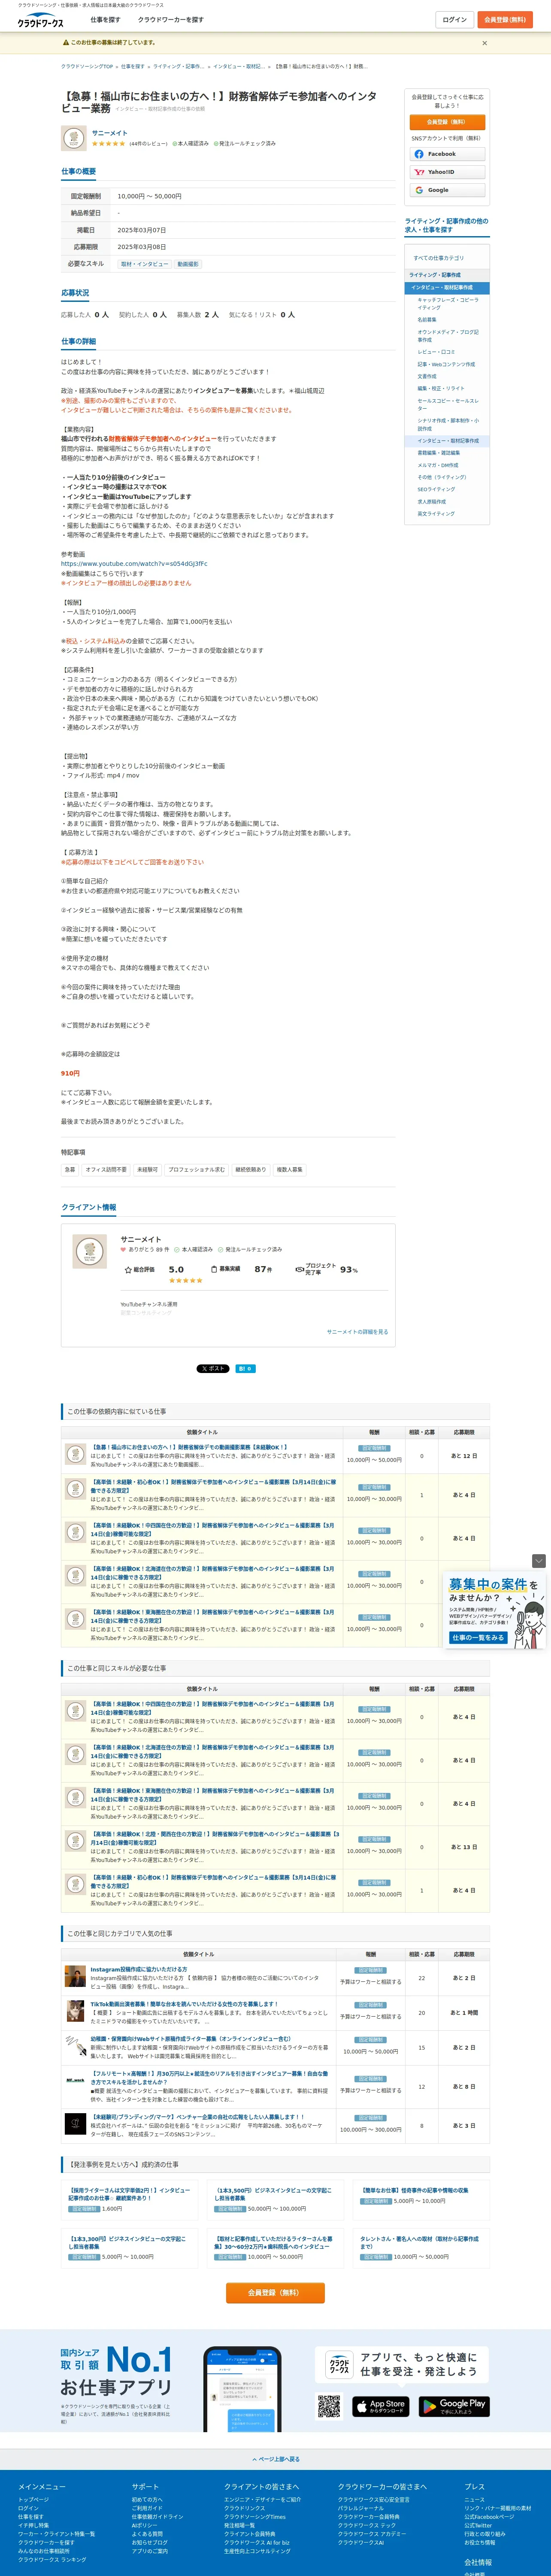Click the 未経験可 special-notes tag
Viewport: 551px width, 2576px height.
(x=147, y=1169)
